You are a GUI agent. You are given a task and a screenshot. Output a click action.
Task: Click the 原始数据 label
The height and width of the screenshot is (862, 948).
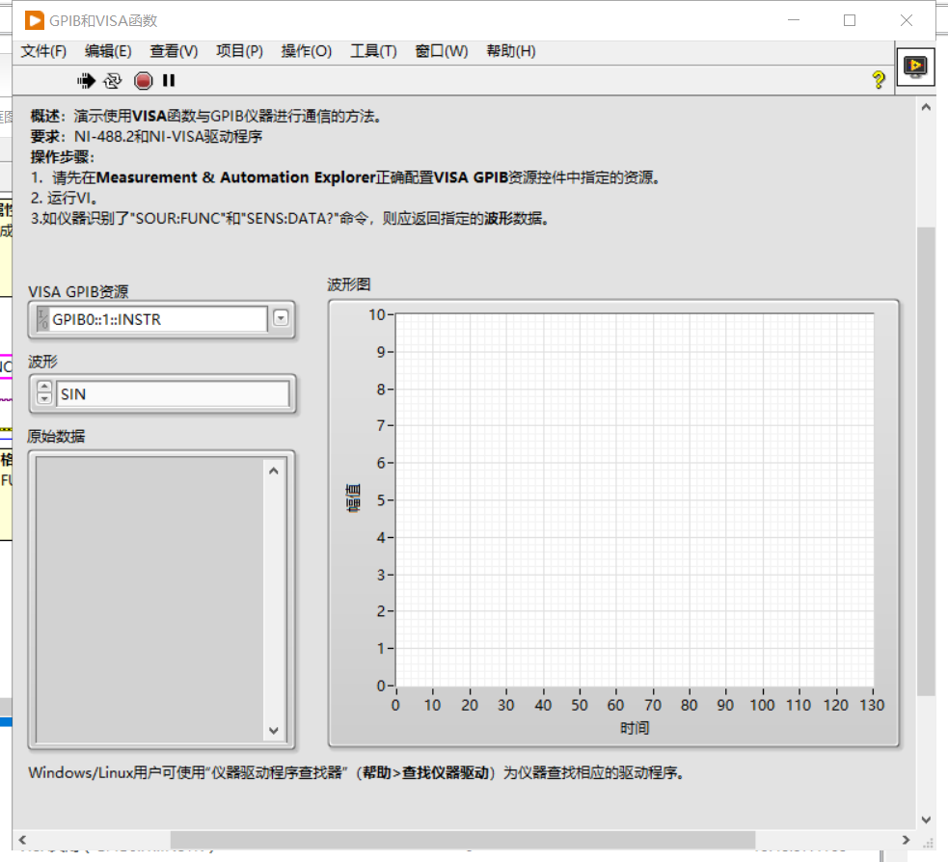pos(56,436)
